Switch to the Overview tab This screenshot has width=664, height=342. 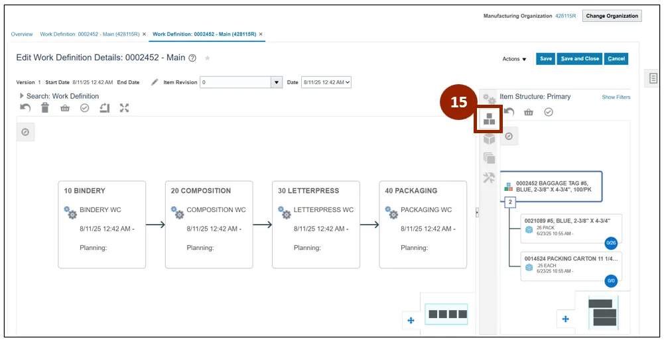22,34
